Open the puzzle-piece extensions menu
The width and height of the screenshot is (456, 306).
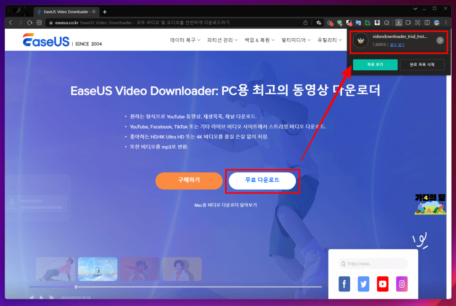[x=387, y=23]
